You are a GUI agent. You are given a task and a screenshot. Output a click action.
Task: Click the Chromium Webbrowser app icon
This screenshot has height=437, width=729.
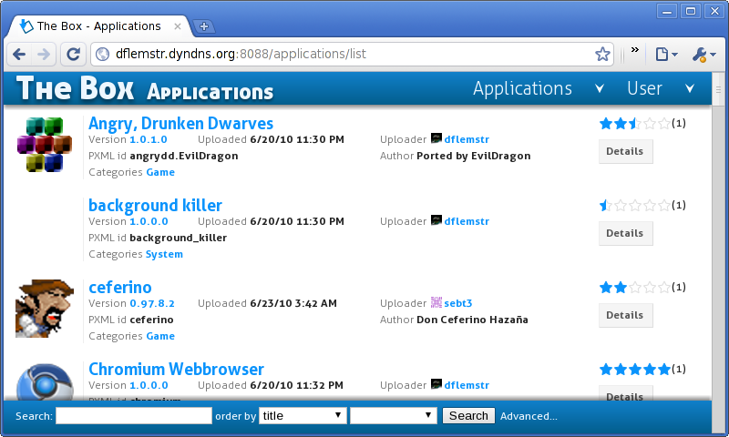tap(44, 381)
